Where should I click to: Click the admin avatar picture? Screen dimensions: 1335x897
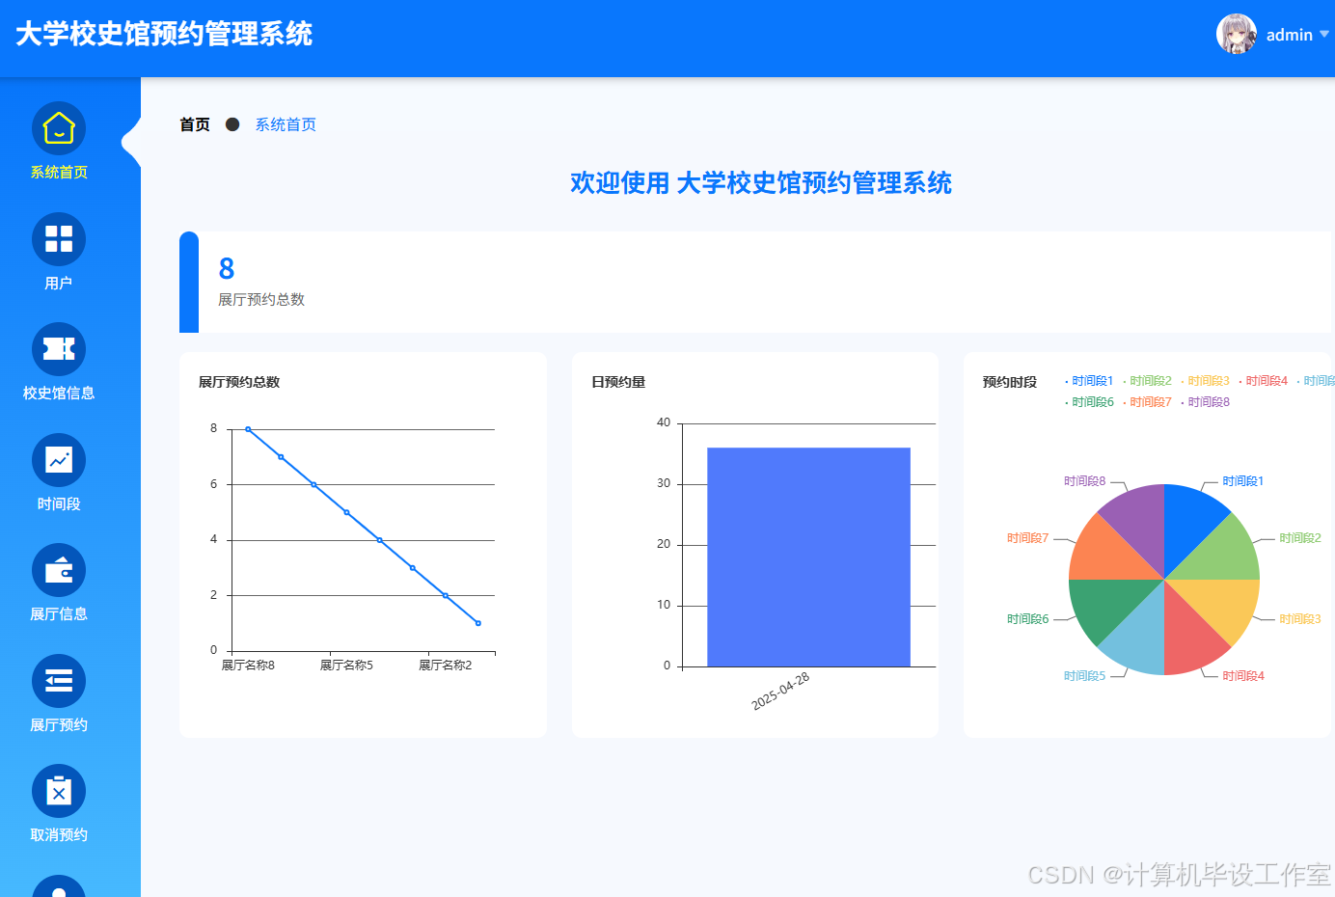coord(1237,34)
